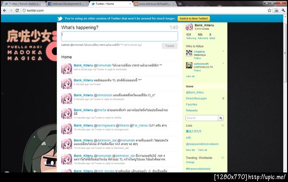Click Change under Trending: Worldwide
The image size is (288, 182).
(x=190, y=162)
